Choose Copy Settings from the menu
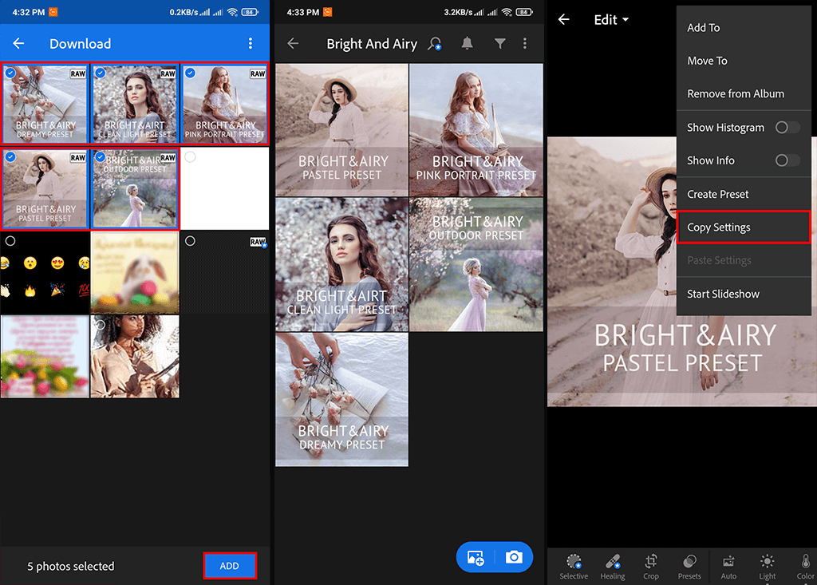 (x=719, y=227)
